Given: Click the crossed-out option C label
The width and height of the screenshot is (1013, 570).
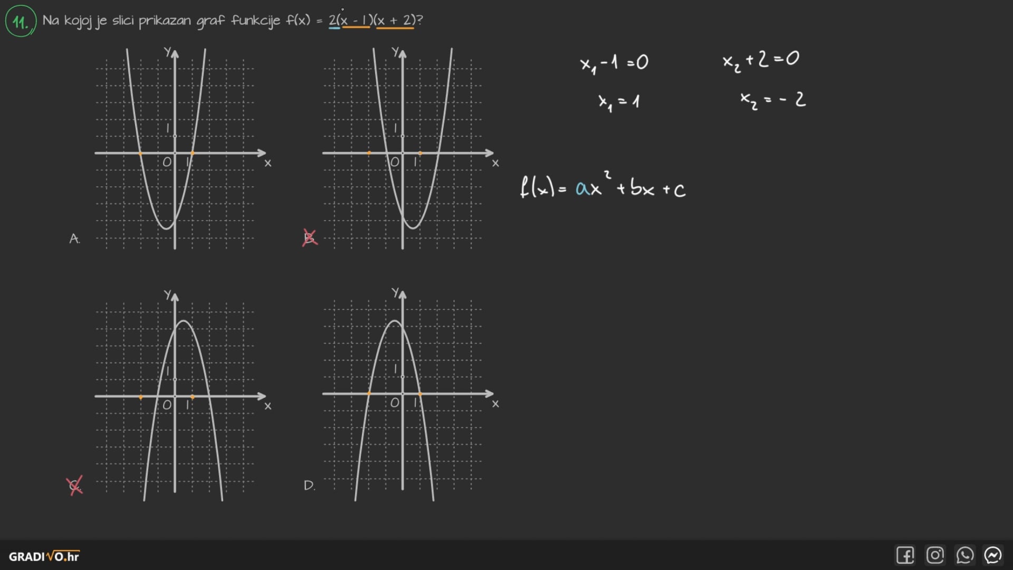Looking at the screenshot, I should pyautogui.click(x=75, y=486).
